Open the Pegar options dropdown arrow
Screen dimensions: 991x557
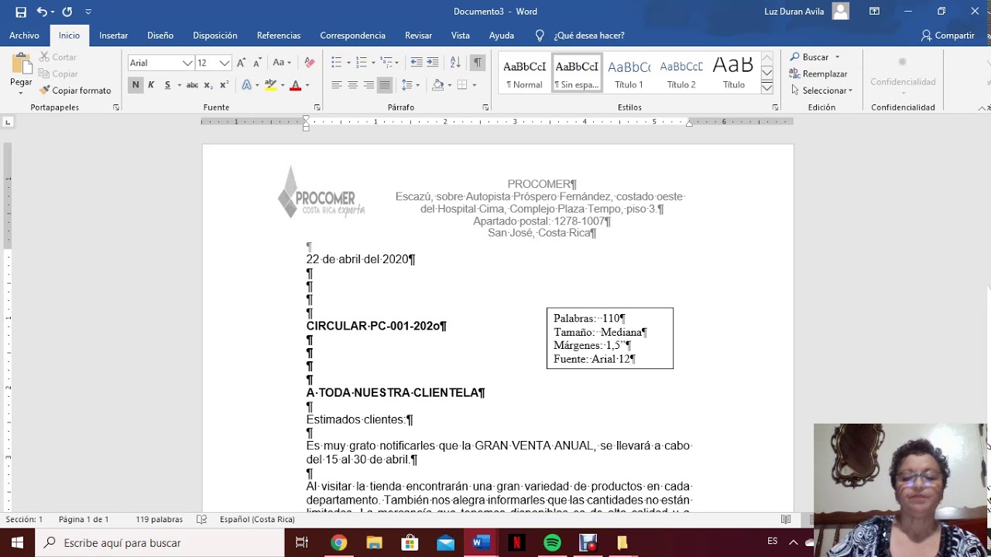tap(21, 93)
